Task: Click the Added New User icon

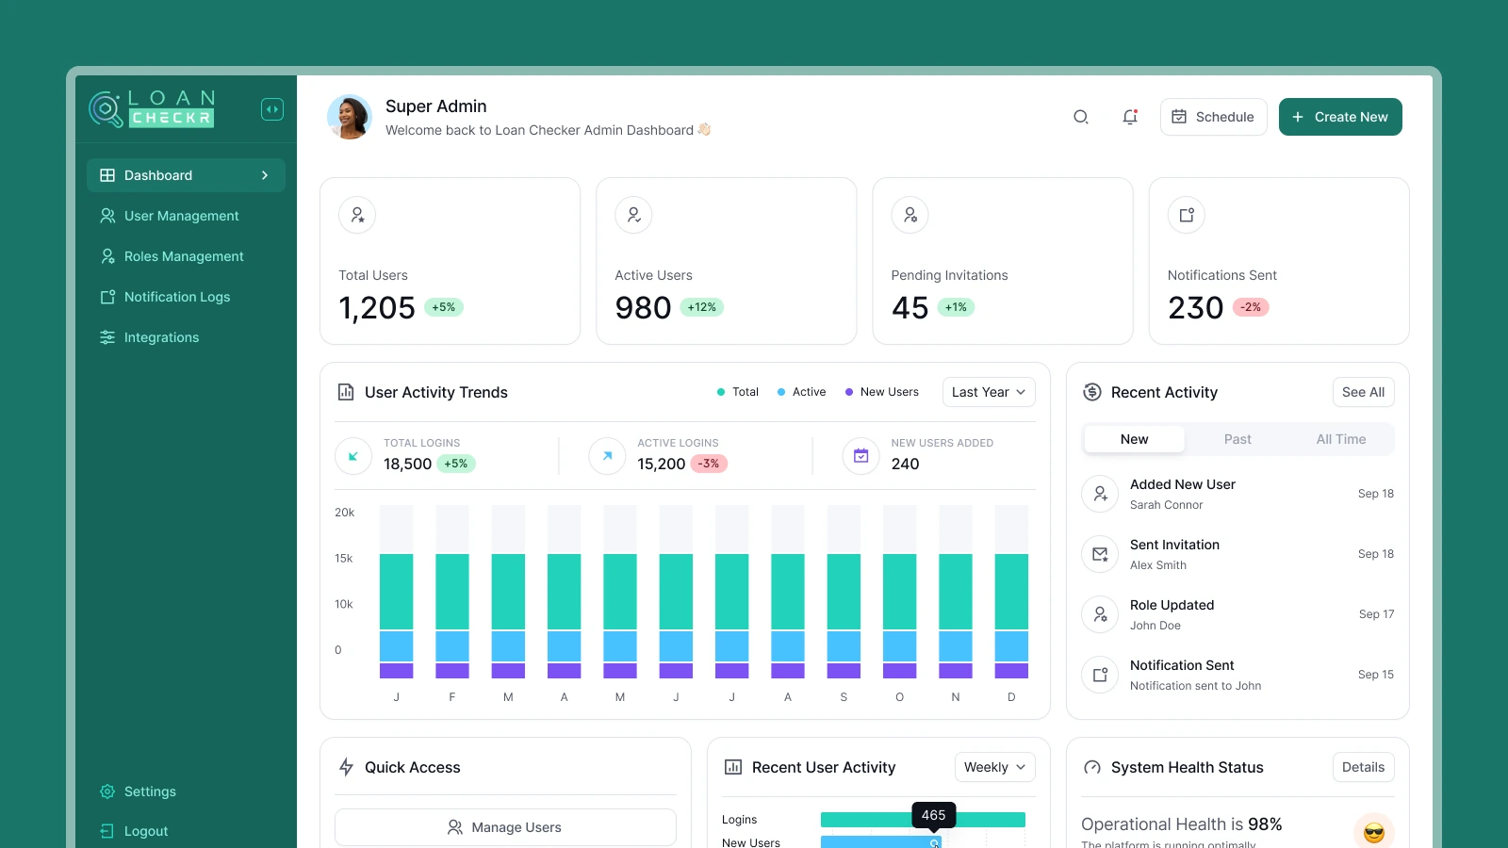Action: [1100, 494]
